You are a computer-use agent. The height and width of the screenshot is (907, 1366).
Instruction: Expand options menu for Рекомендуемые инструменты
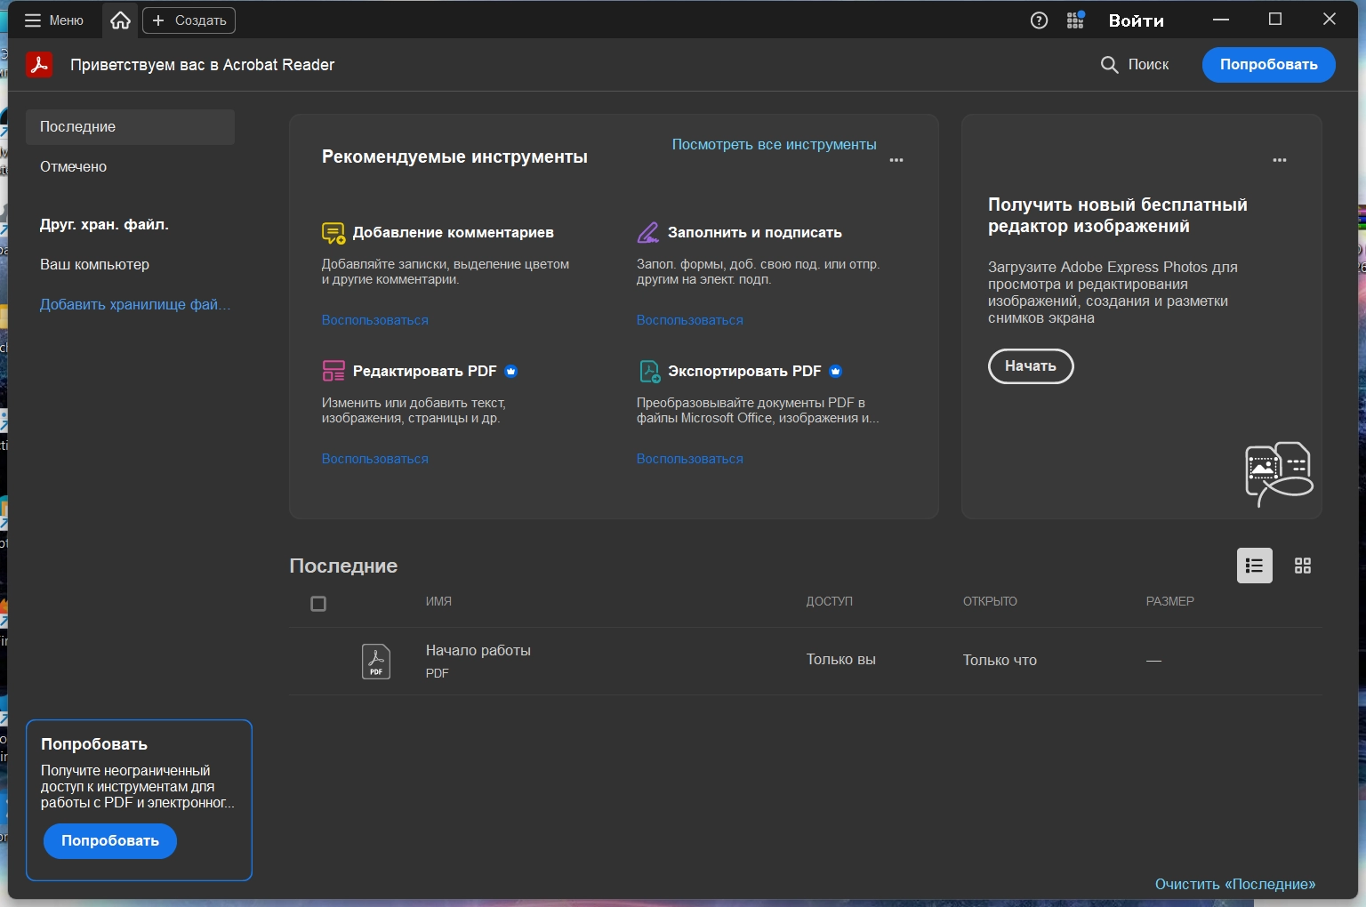point(896,160)
